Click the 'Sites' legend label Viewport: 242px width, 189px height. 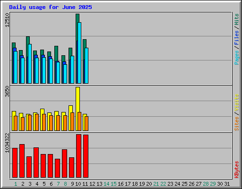[x=237, y=124]
